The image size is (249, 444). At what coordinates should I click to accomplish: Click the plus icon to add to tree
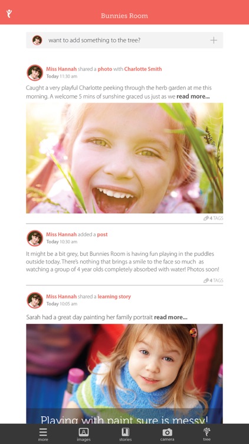(214, 40)
